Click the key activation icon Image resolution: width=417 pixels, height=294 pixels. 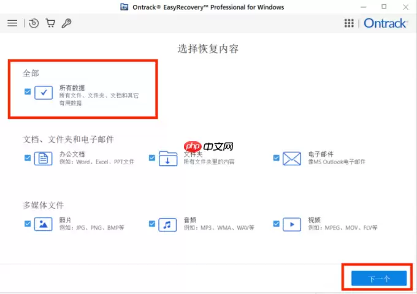click(66, 23)
